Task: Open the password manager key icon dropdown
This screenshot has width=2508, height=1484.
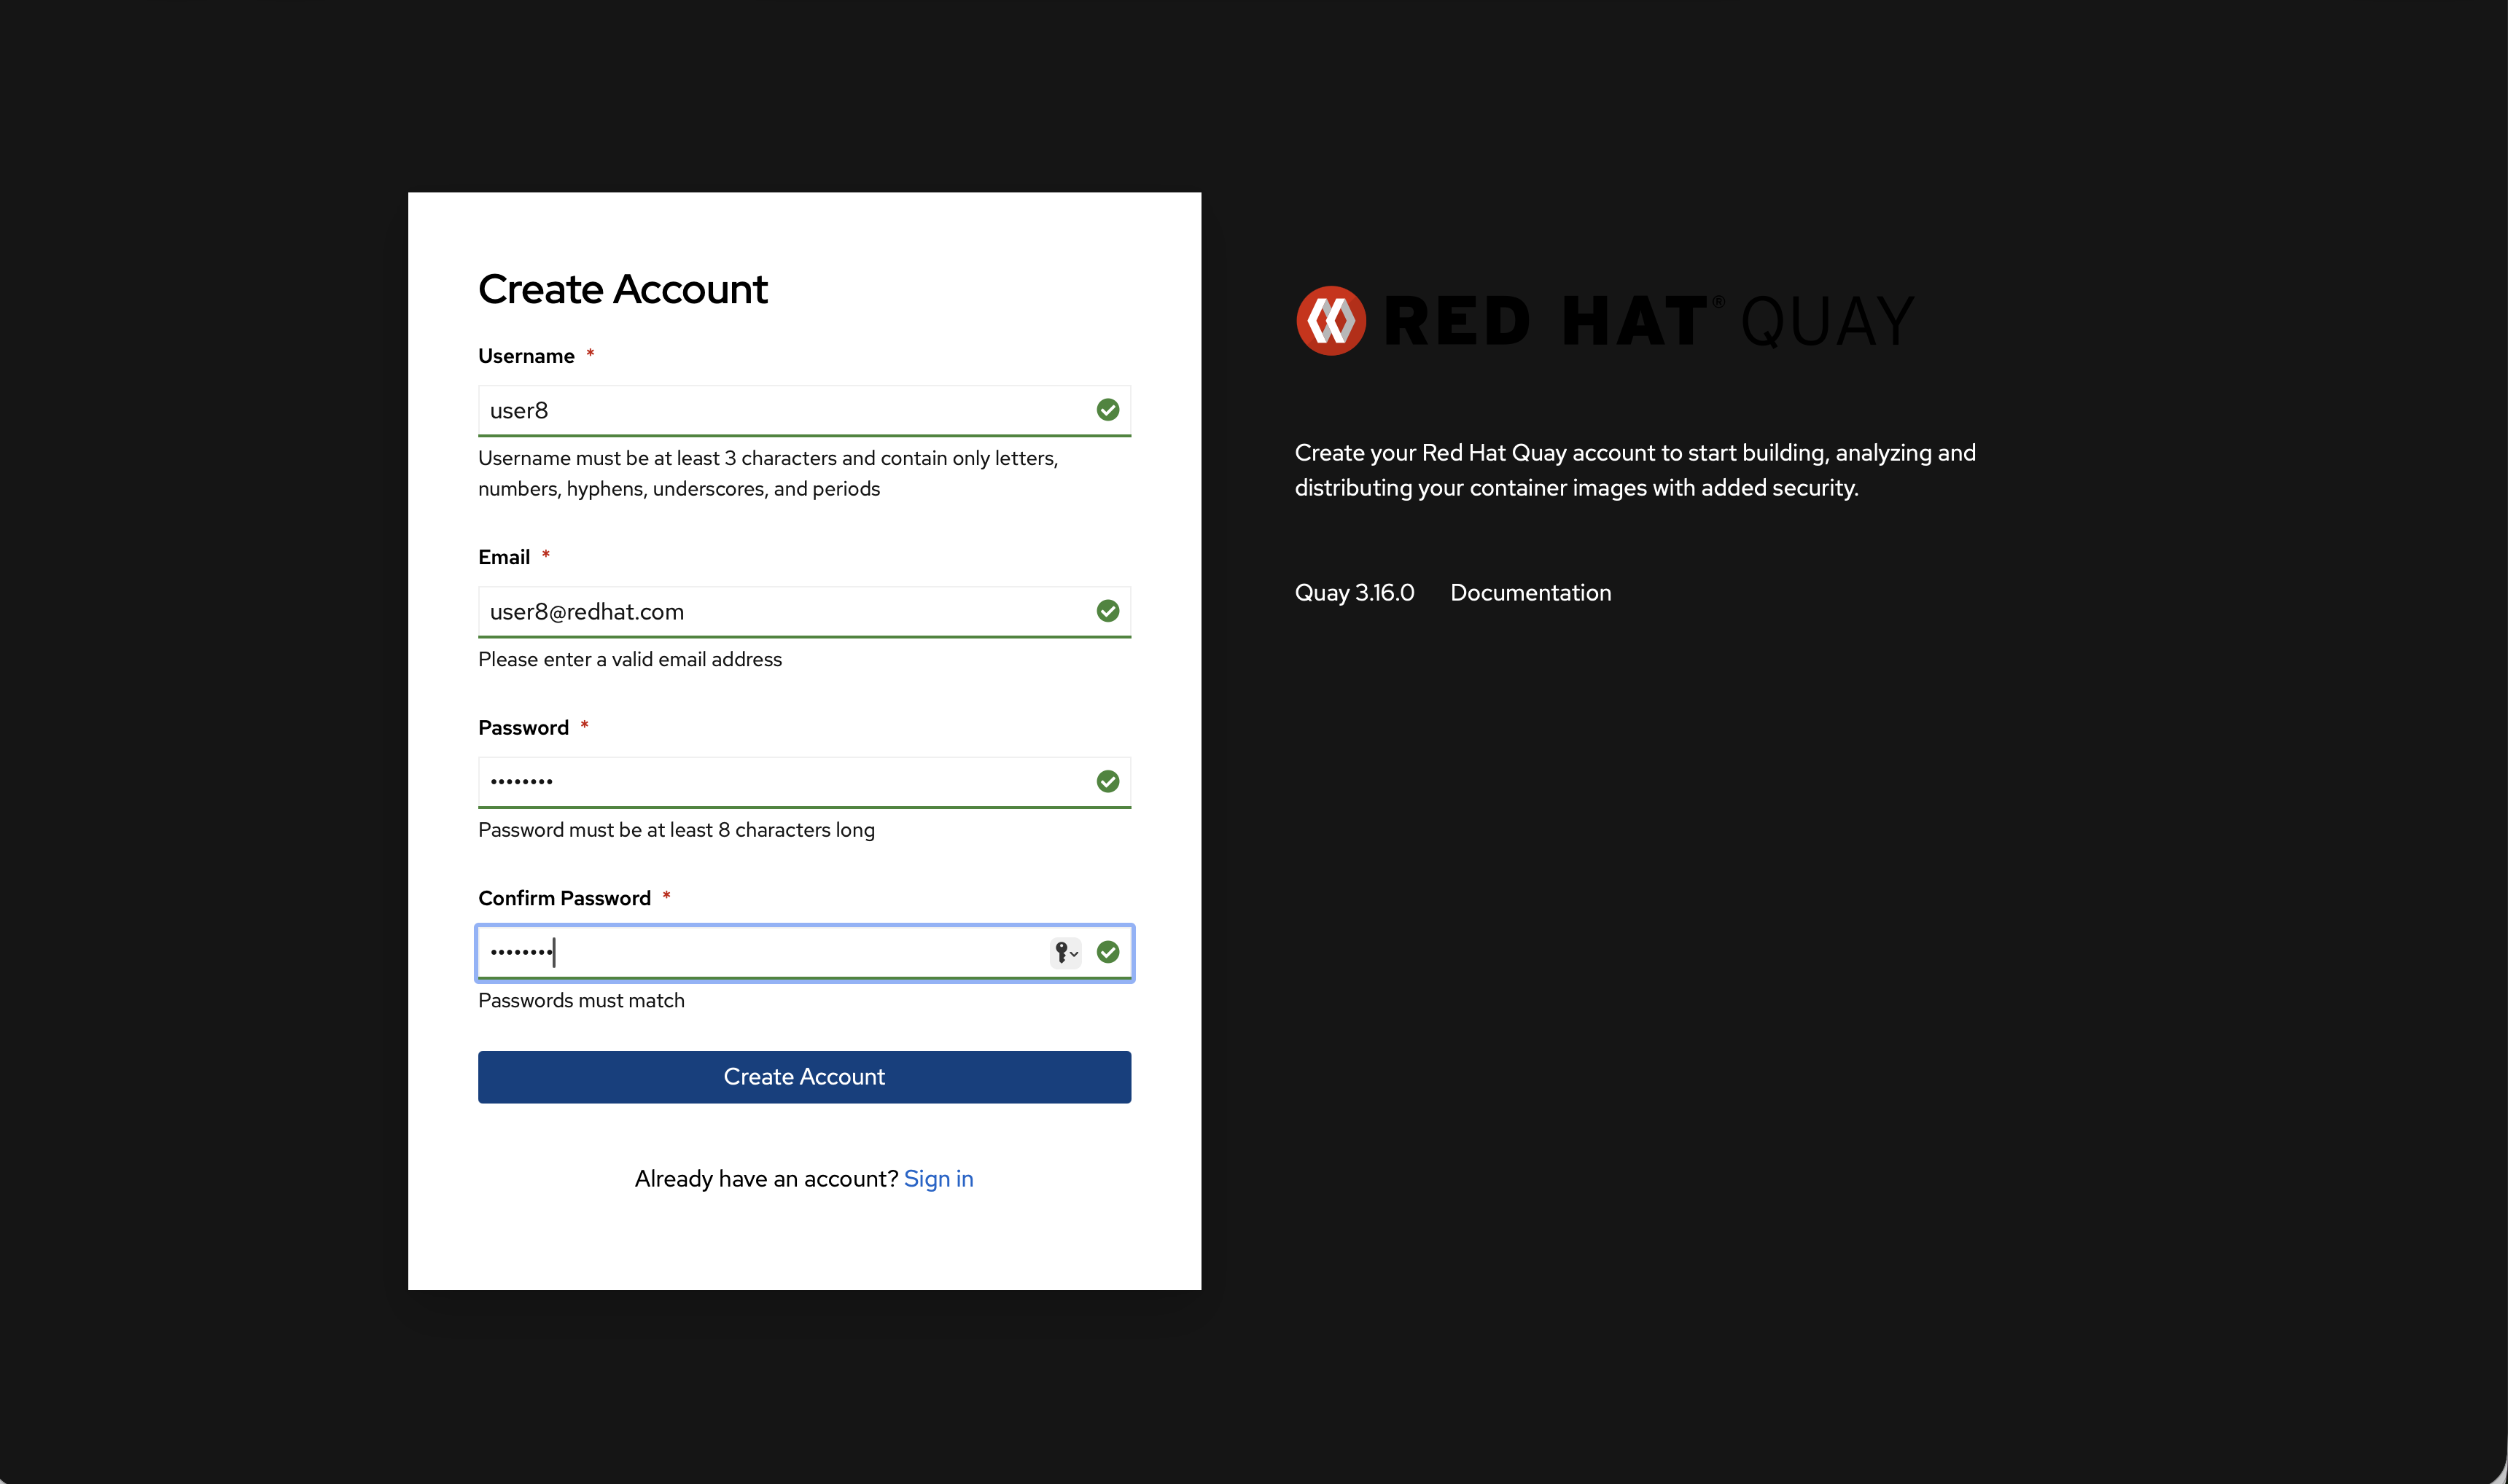Action: pos(1065,952)
